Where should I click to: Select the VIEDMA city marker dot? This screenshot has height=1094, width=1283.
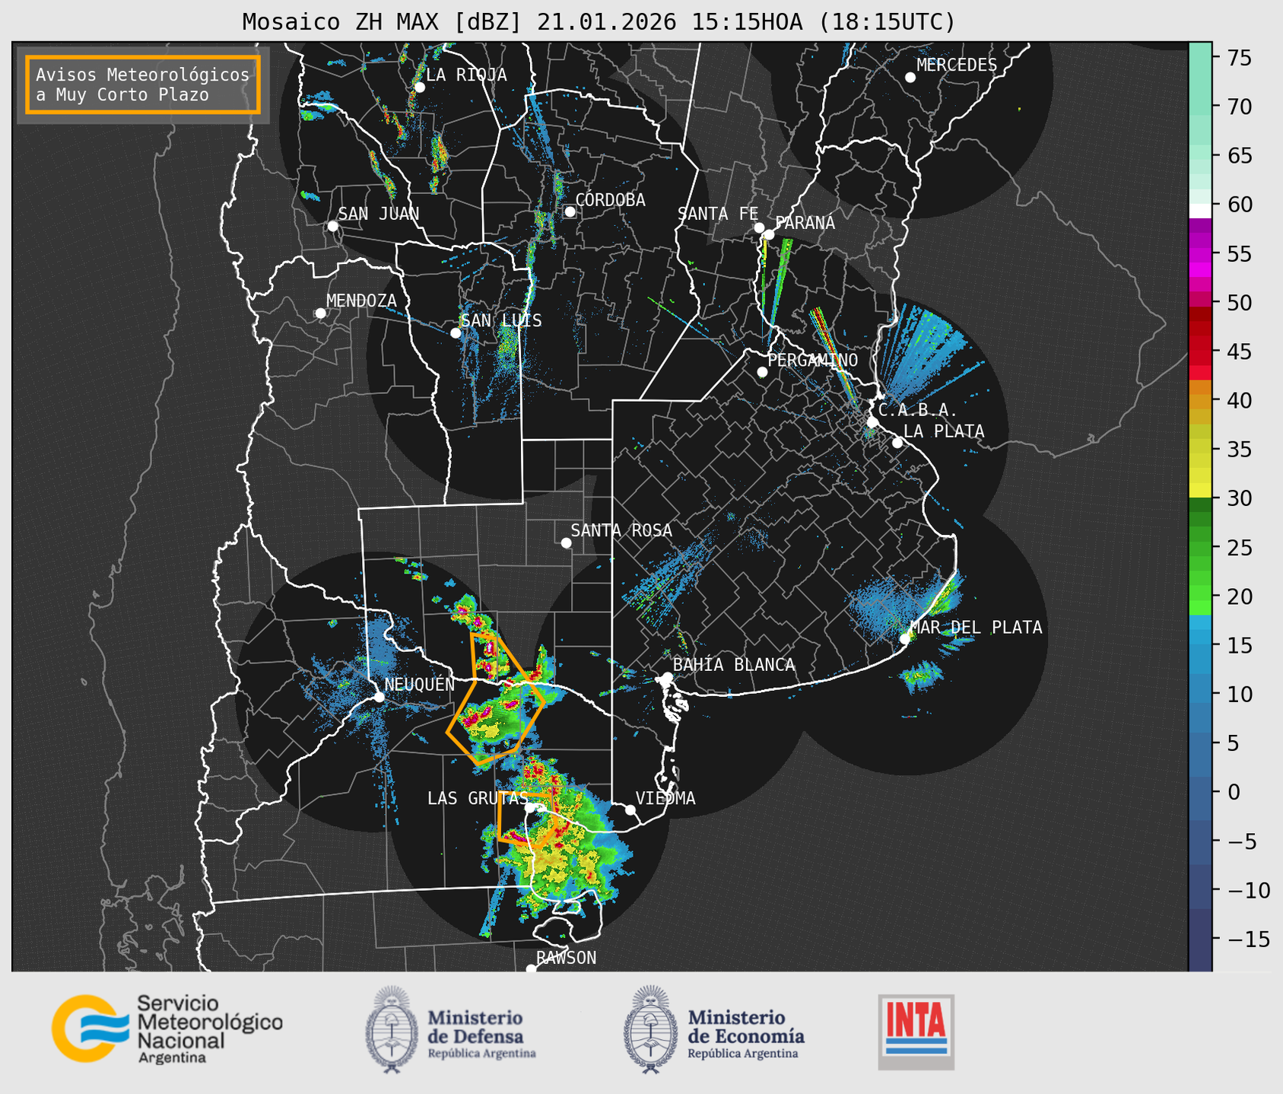630,809
